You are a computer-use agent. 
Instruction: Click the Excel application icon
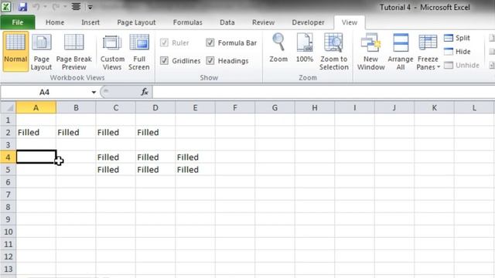coord(6,7)
